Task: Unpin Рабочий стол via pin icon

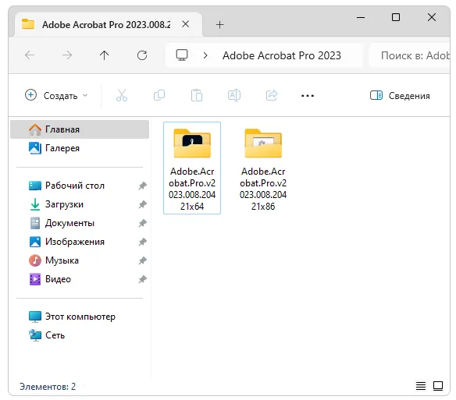Action: (142, 186)
